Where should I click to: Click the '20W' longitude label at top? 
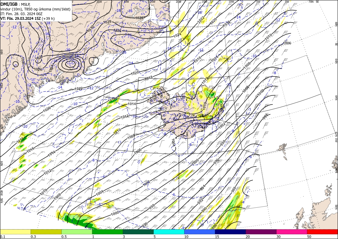(178, 2)
